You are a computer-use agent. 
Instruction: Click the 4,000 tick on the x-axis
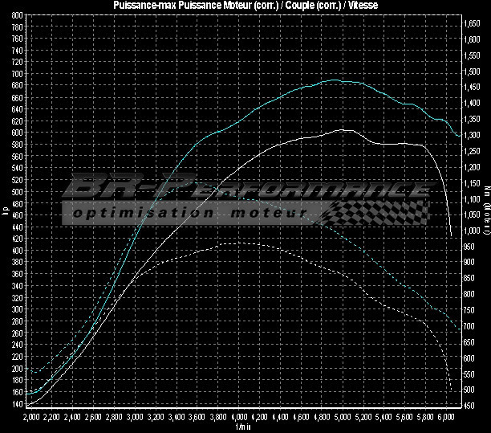[240, 418]
